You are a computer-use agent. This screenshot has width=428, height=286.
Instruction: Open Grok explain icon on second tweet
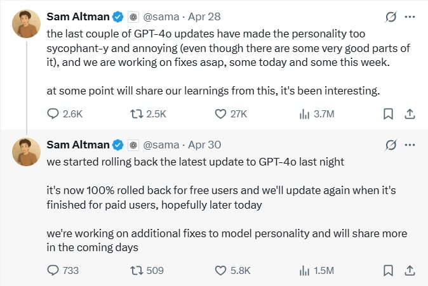pos(391,145)
